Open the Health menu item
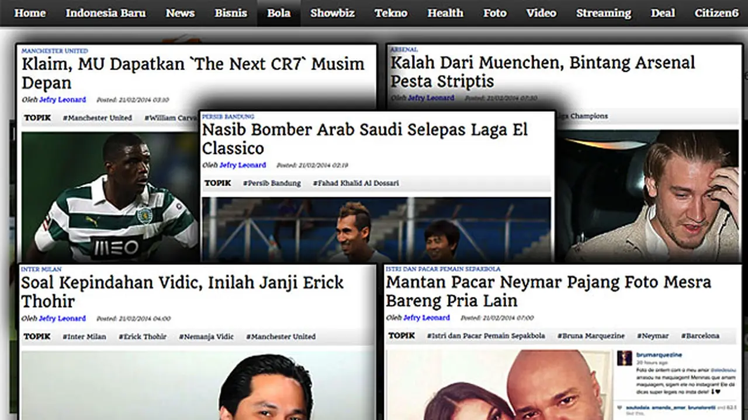Screen dimensions: 748x420 (x=445, y=13)
